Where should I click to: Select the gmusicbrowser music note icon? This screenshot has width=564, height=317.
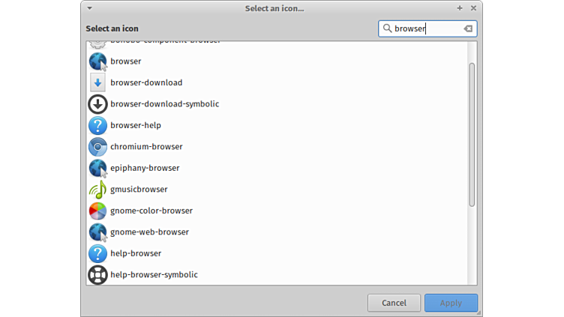(97, 190)
